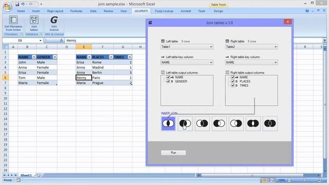This screenshot has width=329, height=185.
Task: Select cell containing Prague
Action: click(x=102, y=83)
